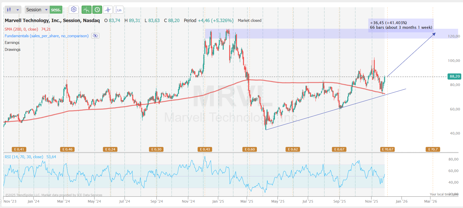Click the E 0.24 earnings marker
Screen dimensions: 463x208
pyautogui.click(x=110, y=149)
